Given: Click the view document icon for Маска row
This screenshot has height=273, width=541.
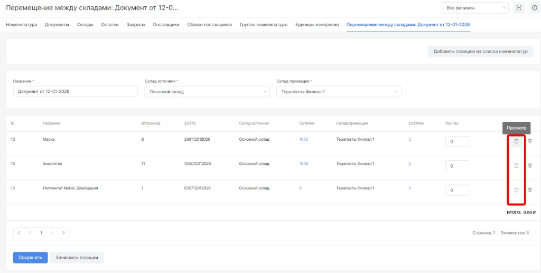Looking at the screenshot, I should click(x=517, y=141).
